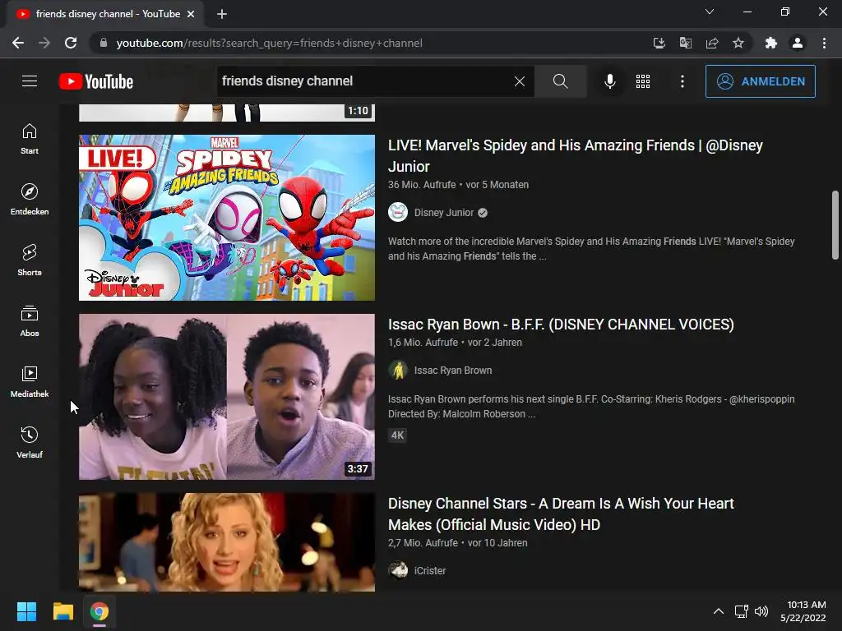The width and height of the screenshot is (842, 631).
Task: Show hidden system tray icons
Action: 718,611
